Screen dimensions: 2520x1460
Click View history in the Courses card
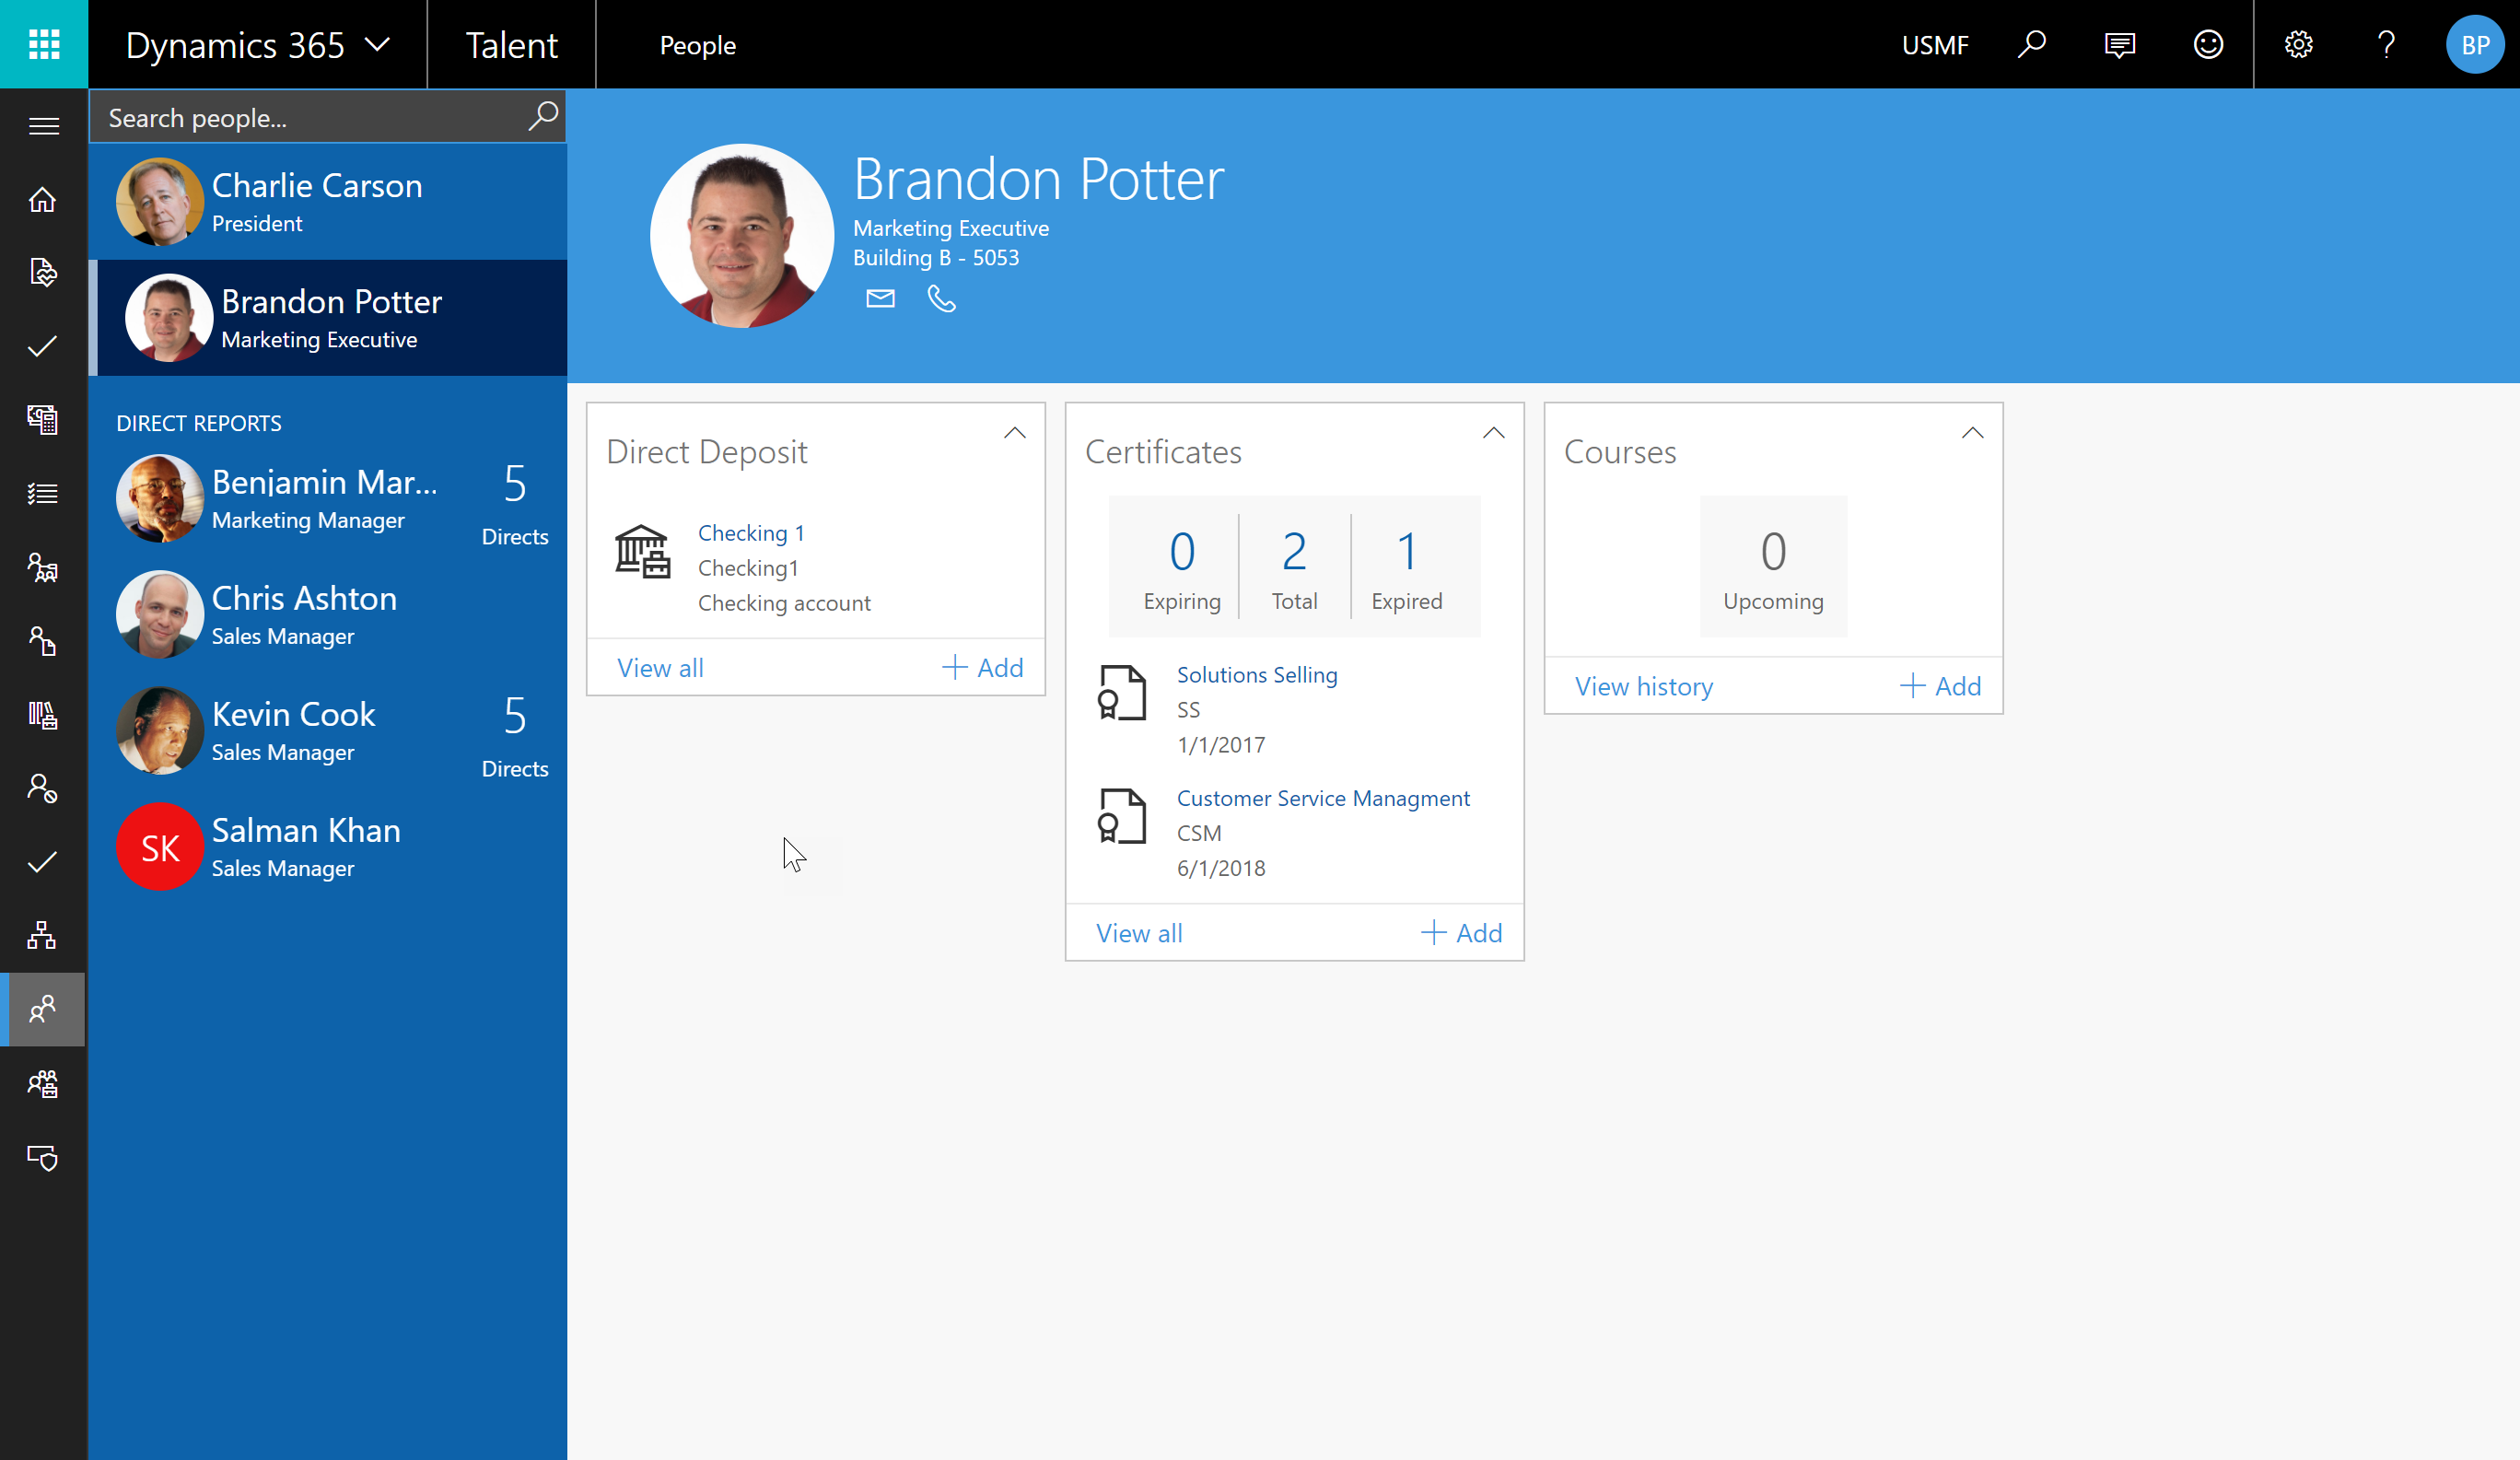(1643, 686)
